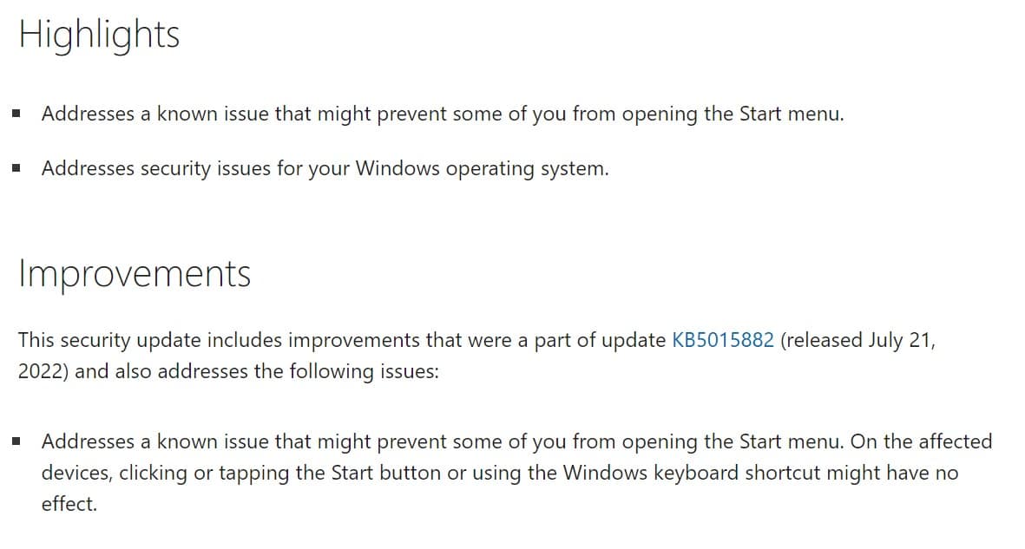The height and width of the screenshot is (549, 1025).
Task: Open the KB5015882 update link
Action: point(722,340)
